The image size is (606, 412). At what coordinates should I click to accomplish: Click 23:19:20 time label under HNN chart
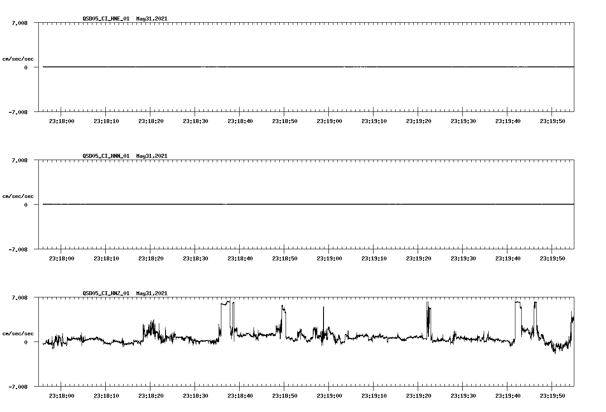click(x=419, y=259)
